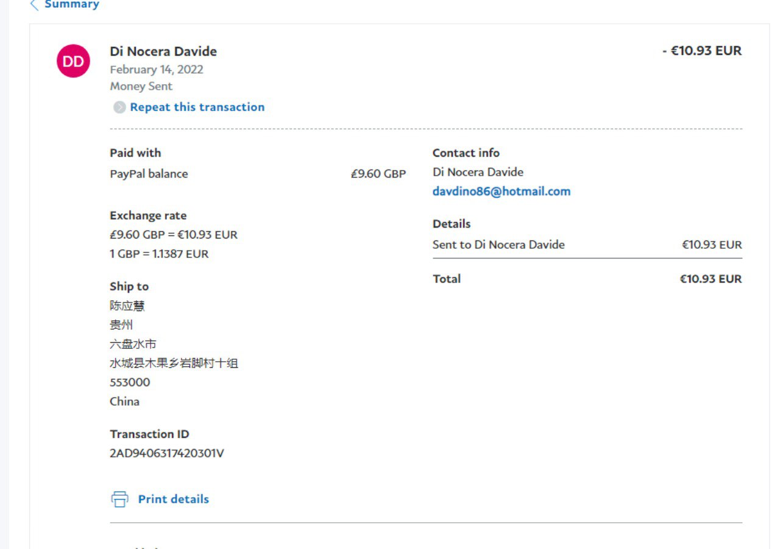Click the 1 GBP = 1.1387 EUR rate
Image resolution: width=780 pixels, height=549 pixels.
(x=159, y=254)
